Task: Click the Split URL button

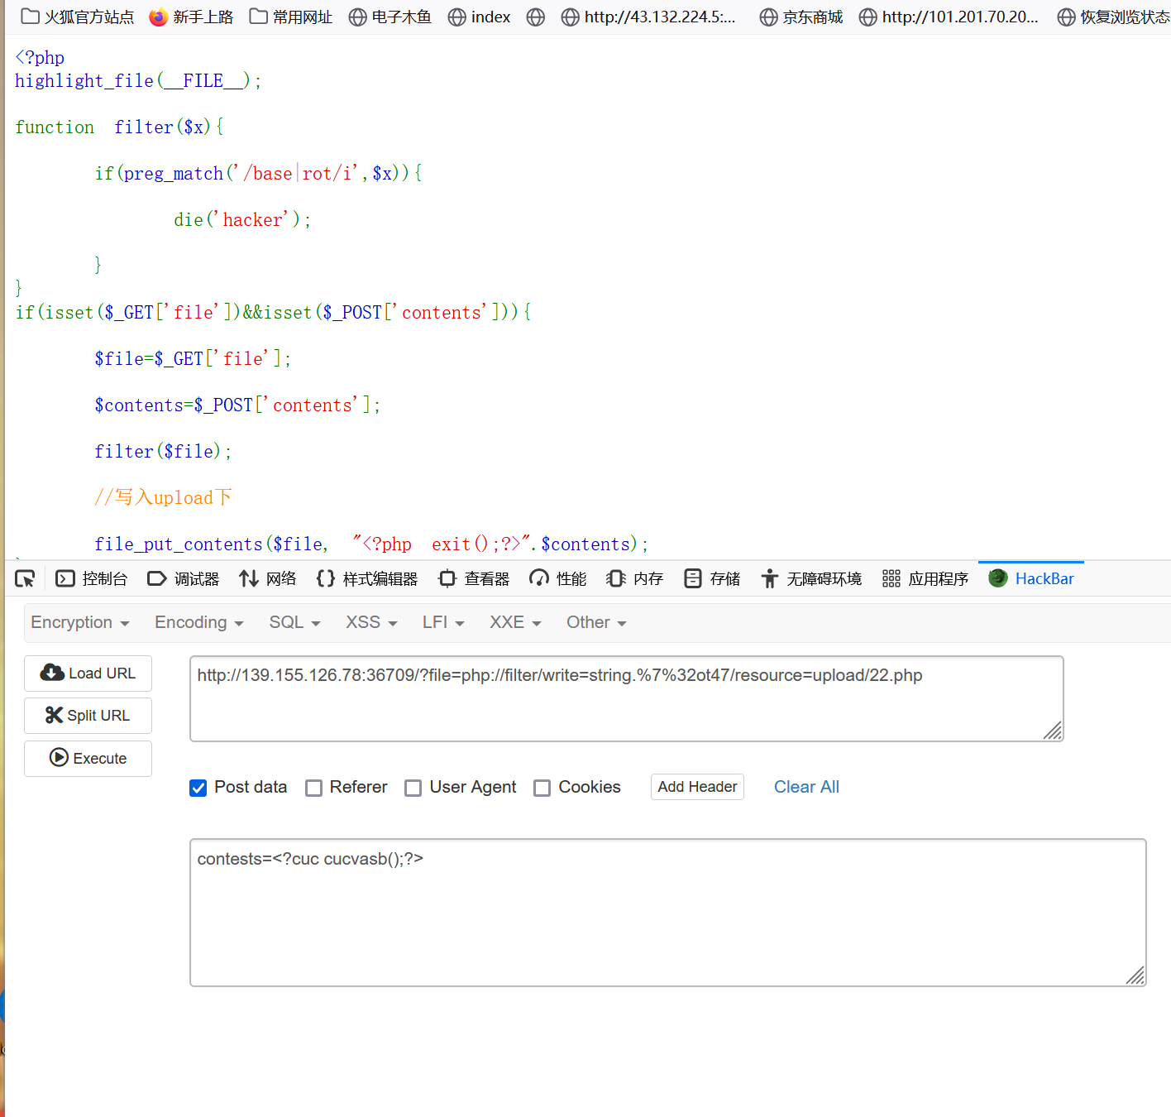Action: (x=88, y=716)
